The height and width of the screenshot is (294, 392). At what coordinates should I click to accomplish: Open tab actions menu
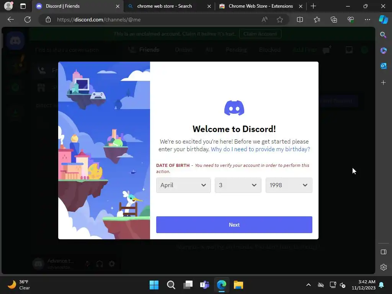(23, 6)
